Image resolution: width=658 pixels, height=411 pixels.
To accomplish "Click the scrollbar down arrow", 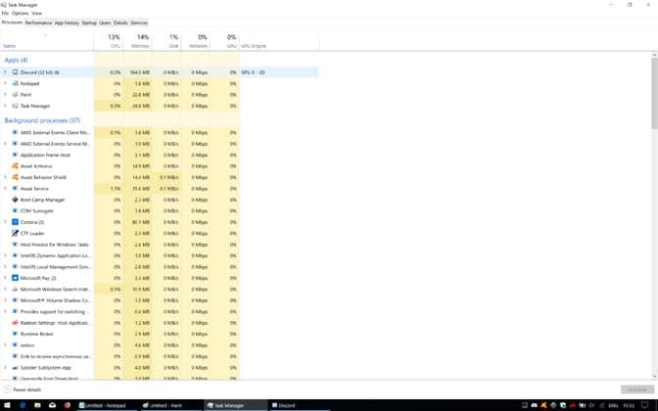I will point(654,377).
